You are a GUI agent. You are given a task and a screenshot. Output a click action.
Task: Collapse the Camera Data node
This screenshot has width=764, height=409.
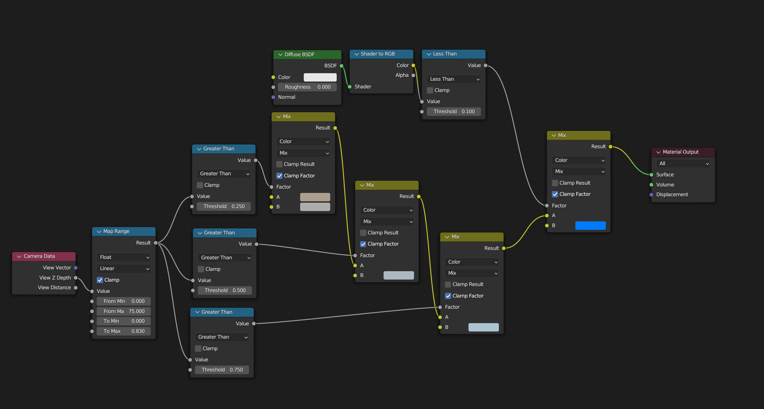(19, 256)
